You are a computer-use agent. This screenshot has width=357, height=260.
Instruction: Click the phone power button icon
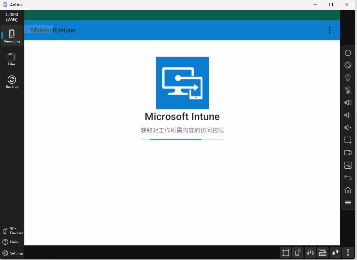pyautogui.click(x=348, y=52)
